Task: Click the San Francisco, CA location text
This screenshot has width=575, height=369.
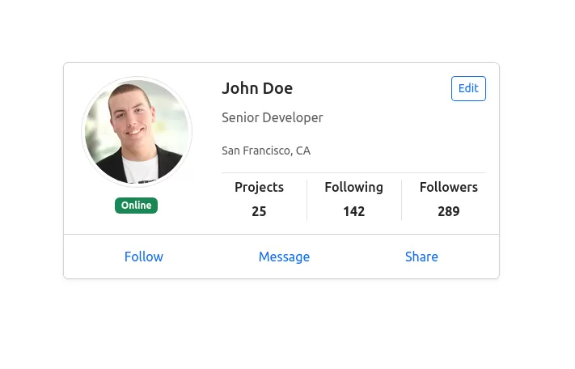Action: (266, 151)
